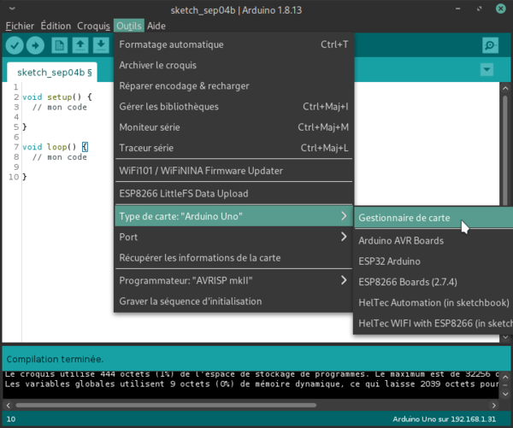The height and width of the screenshot is (428, 513).
Task: Click editor scrollbar down arrow
Action: 505,337
